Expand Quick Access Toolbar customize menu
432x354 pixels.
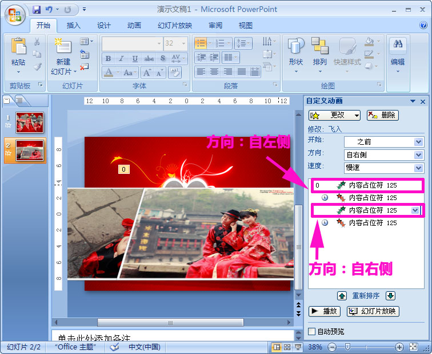85,10
